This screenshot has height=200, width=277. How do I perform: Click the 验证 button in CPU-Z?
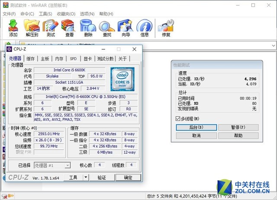pyautogui.click(x=102, y=177)
